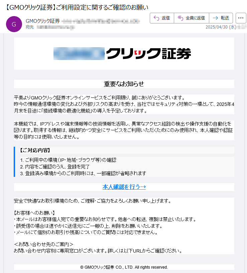
Task: Click sender name GMOクリック証券
Action: 43,21
